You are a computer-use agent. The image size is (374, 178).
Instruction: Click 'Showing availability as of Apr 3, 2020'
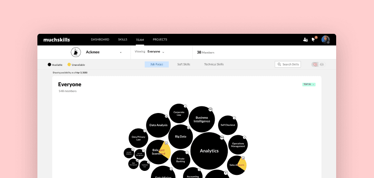click(x=70, y=73)
